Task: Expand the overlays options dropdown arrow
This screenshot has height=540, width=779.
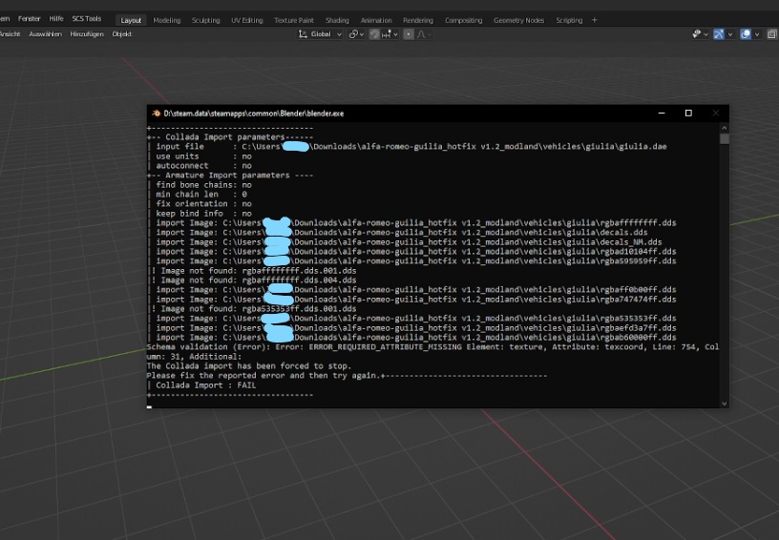Action: (757, 34)
